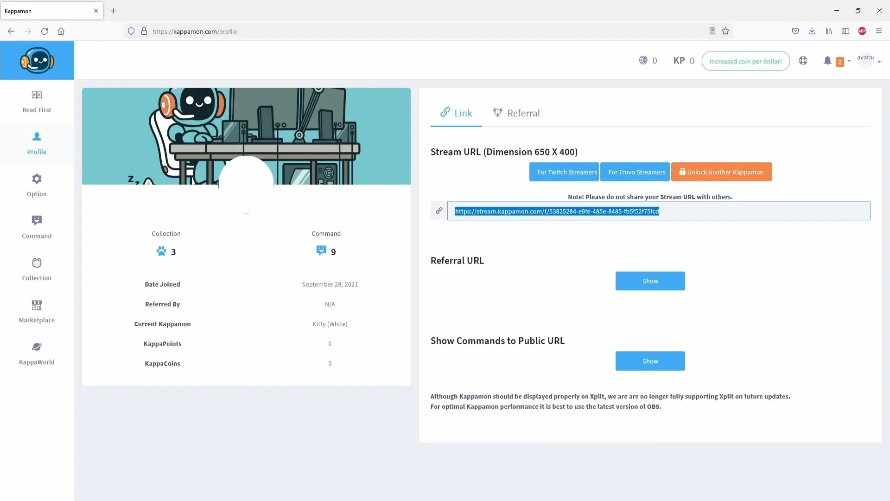Open the Pocket save icon
890x501 pixels.
[795, 31]
